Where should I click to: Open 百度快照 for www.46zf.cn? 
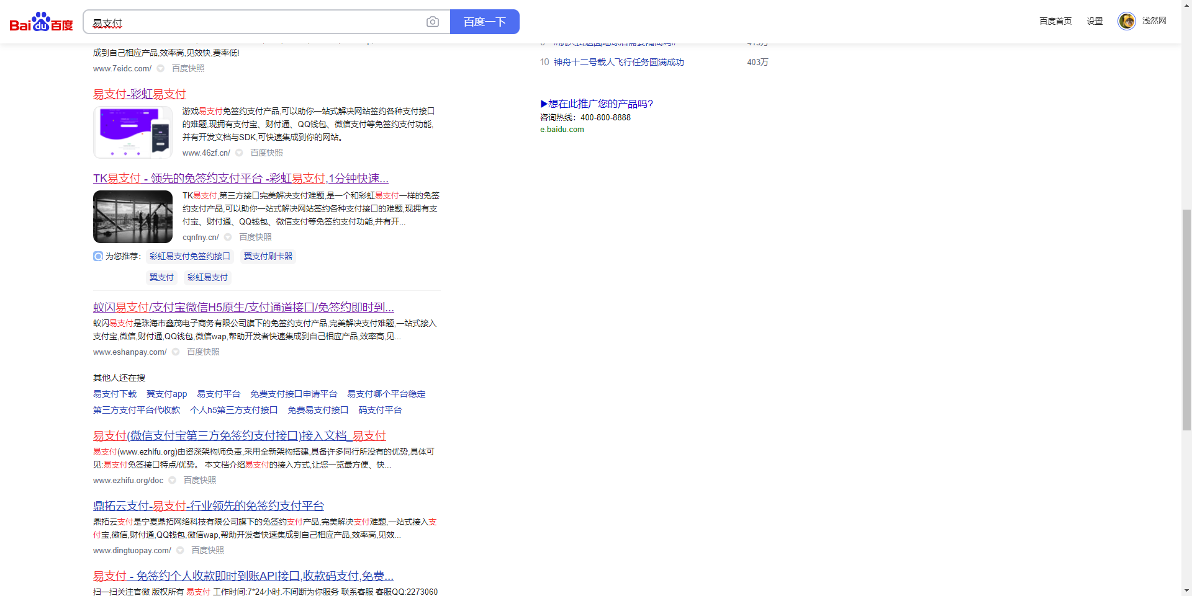coord(266,153)
